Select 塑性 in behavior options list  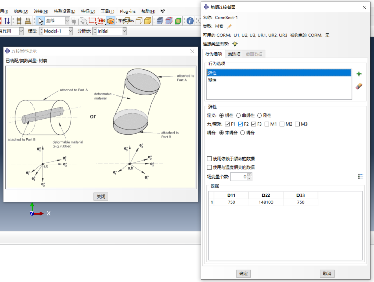pyautogui.click(x=279, y=80)
